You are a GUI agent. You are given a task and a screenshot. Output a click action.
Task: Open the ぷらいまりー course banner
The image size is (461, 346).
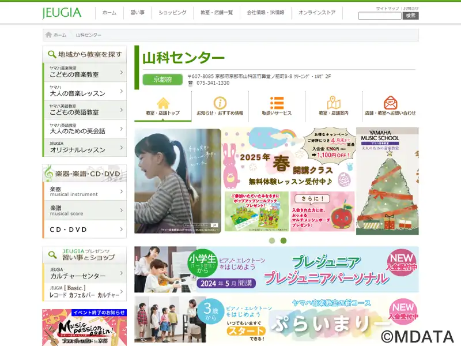click(x=277, y=319)
